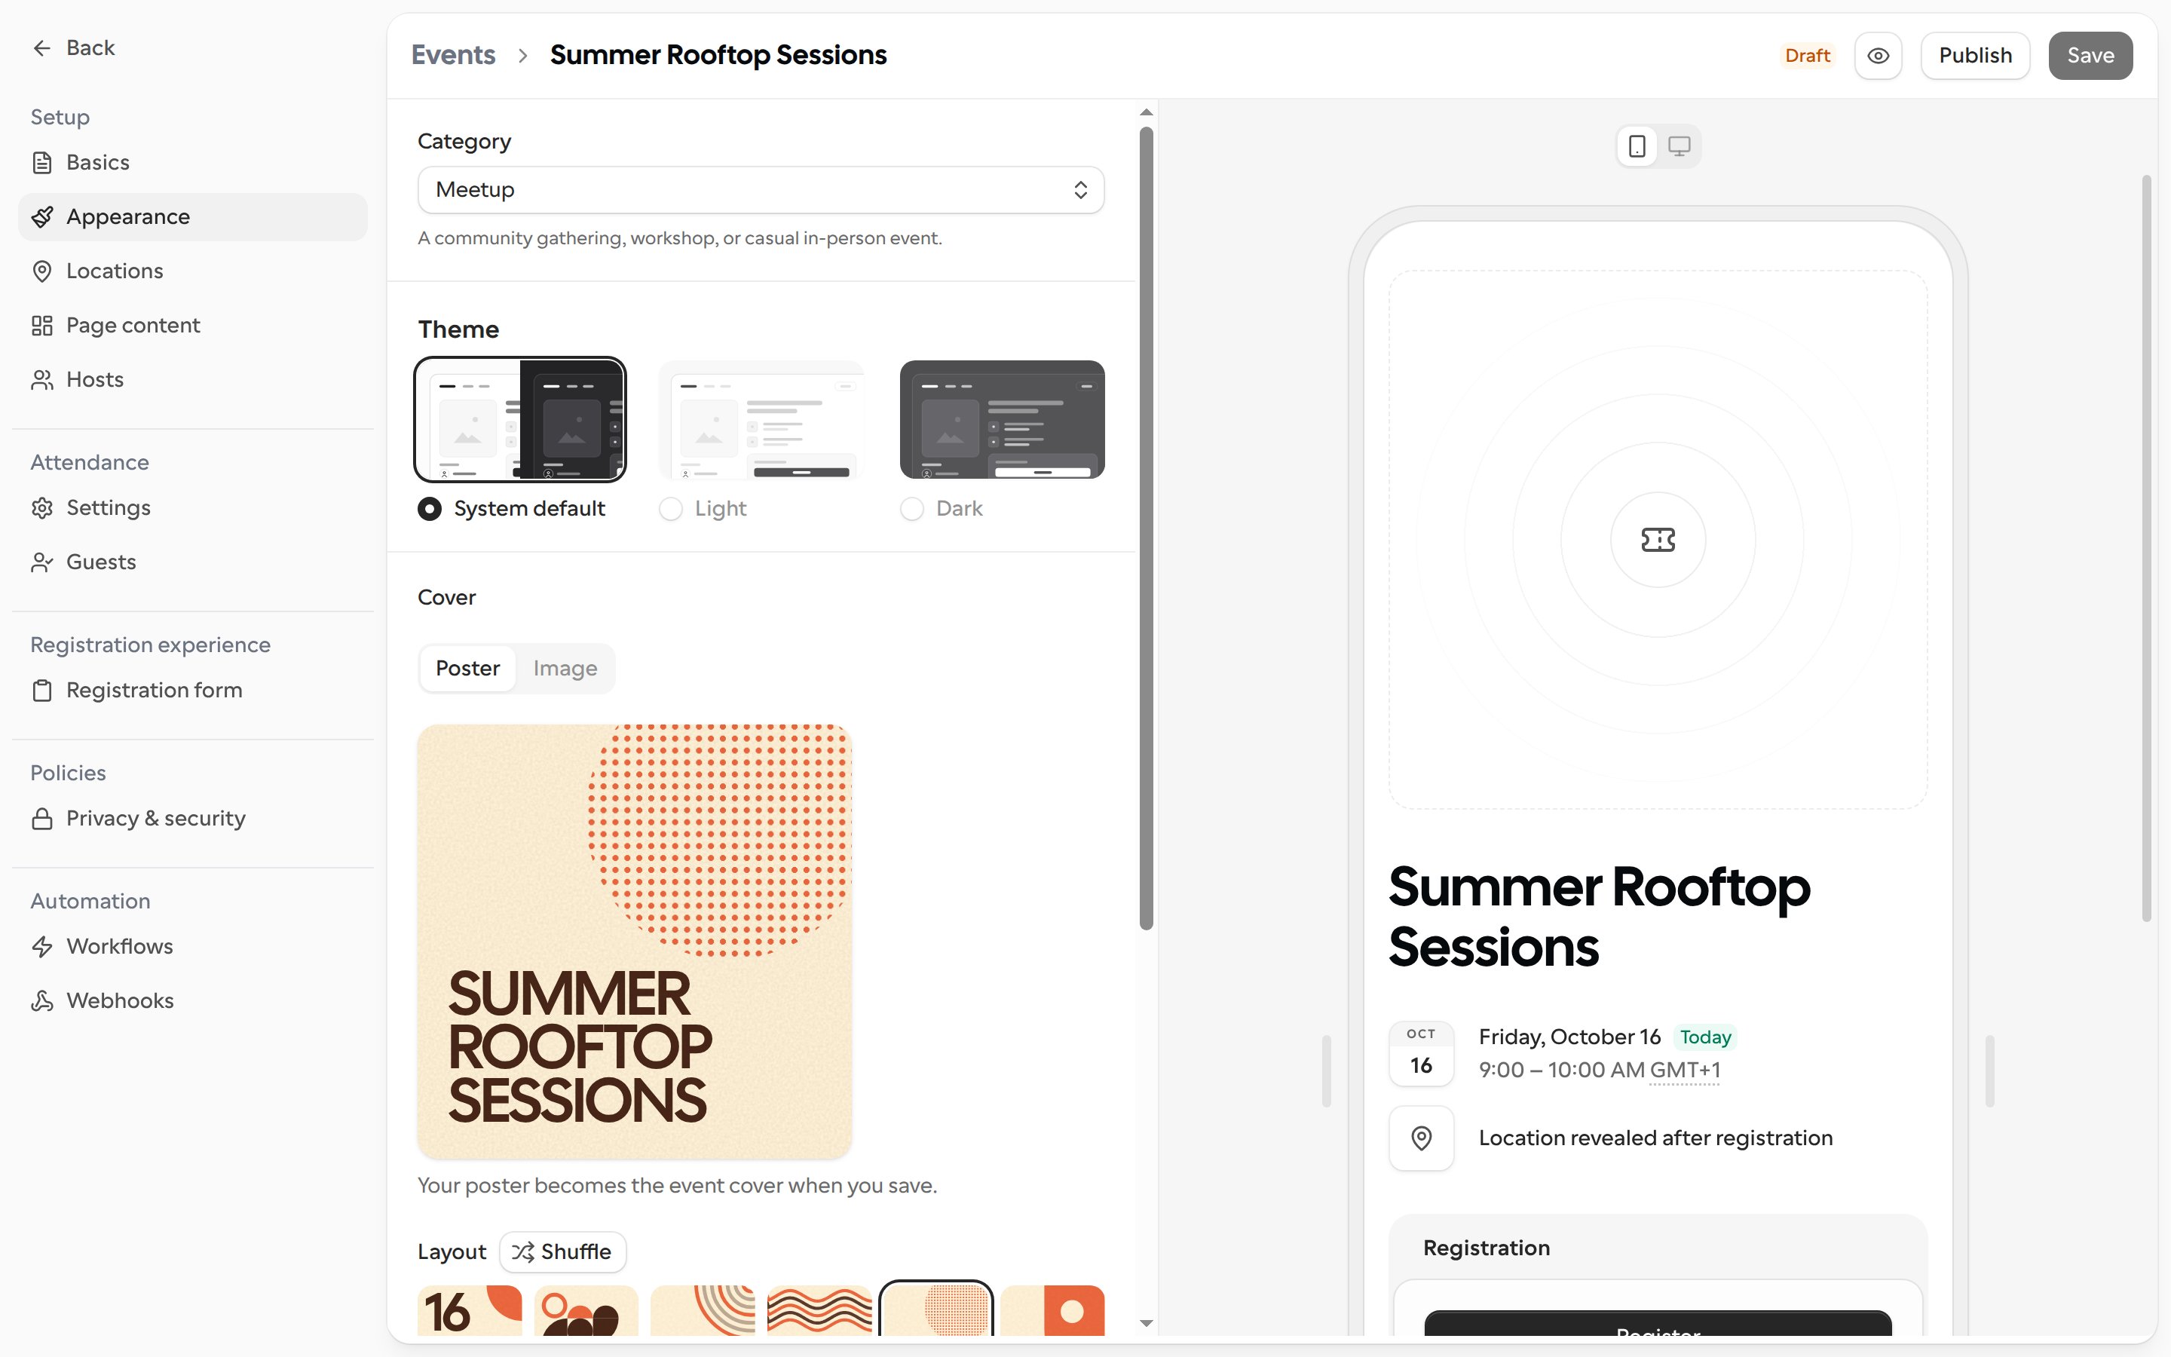
Task: Click the Shuffle arrows icon
Action: click(x=523, y=1252)
